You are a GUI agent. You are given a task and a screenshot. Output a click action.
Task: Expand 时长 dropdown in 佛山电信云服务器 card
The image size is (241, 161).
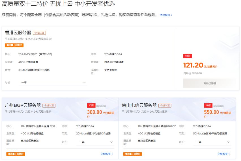[212, 142]
